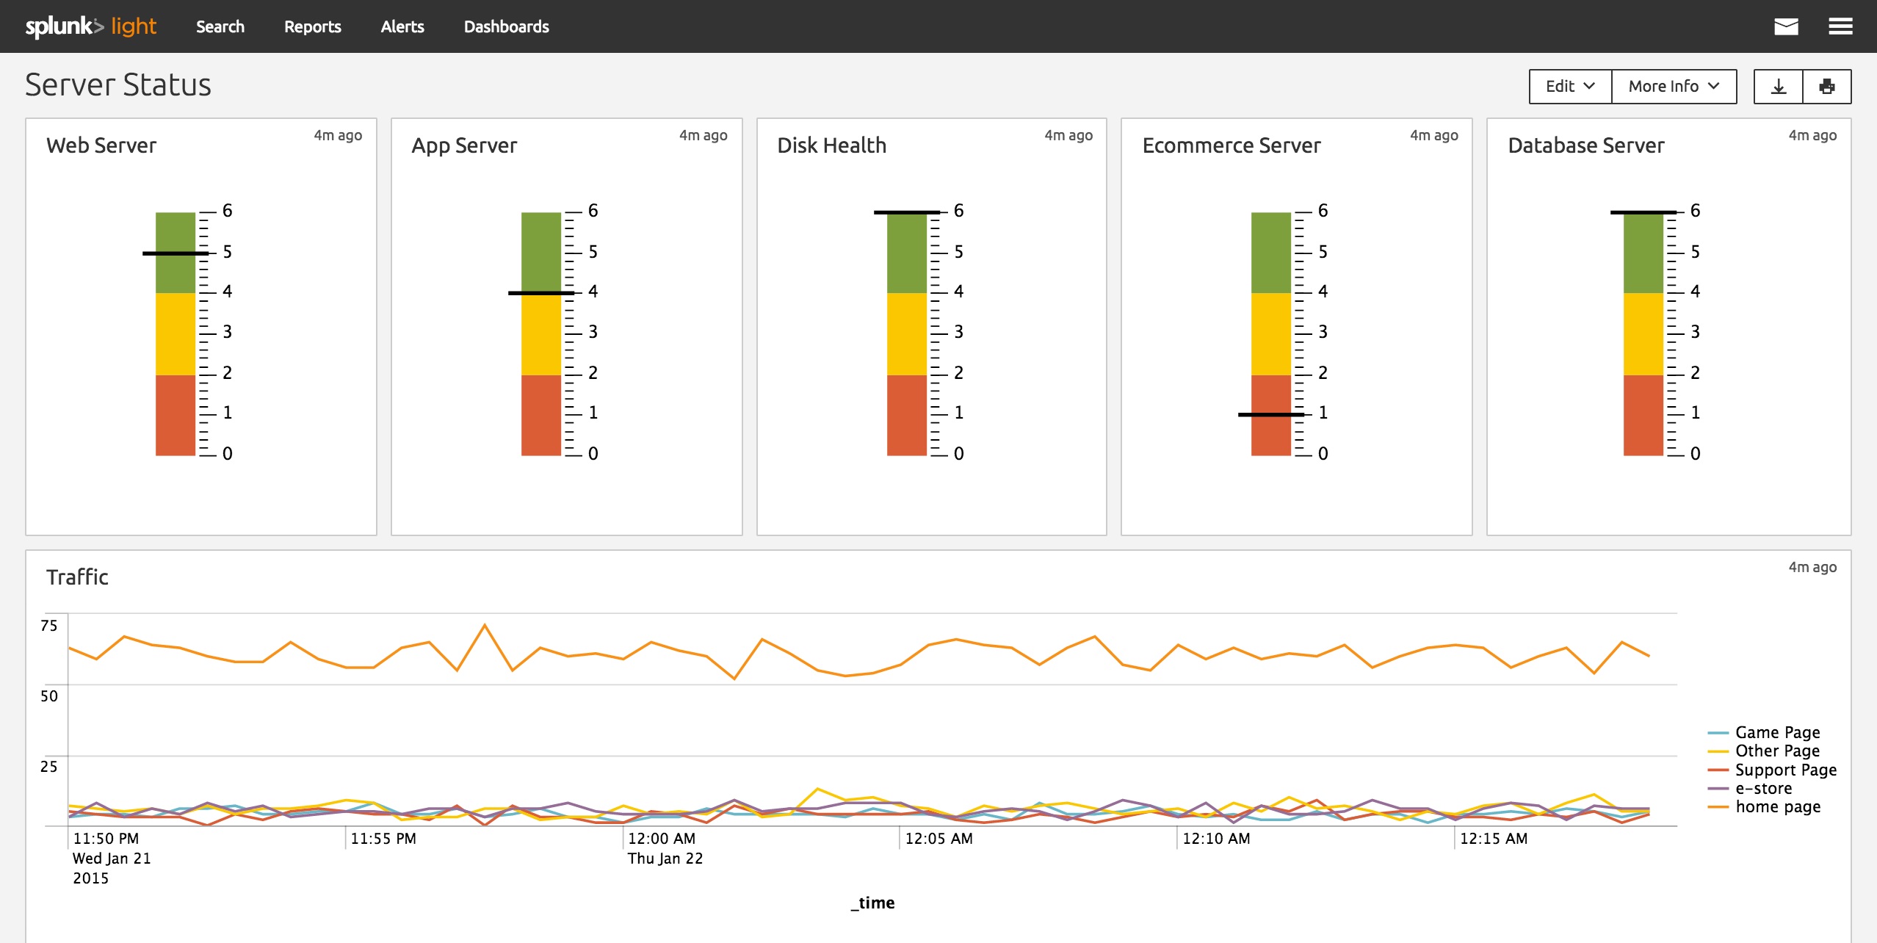The width and height of the screenshot is (1877, 943).
Task: Open the Edit dropdown
Action: [1569, 86]
